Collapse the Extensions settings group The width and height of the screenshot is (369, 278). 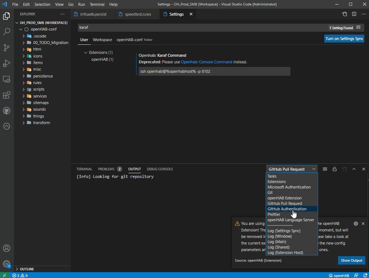86,52
